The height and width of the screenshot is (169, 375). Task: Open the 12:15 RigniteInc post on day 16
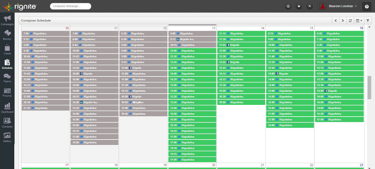coord(339,68)
